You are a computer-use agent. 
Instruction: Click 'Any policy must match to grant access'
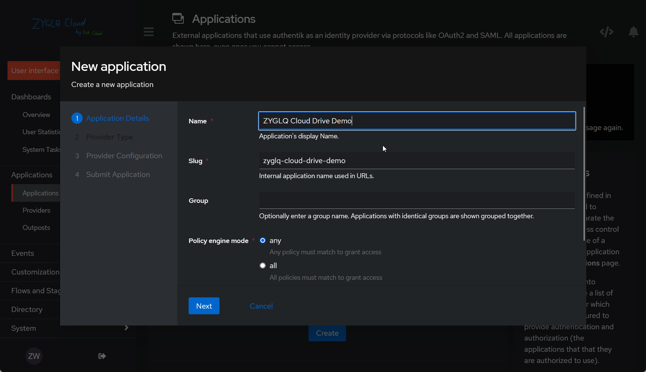(325, 252)
